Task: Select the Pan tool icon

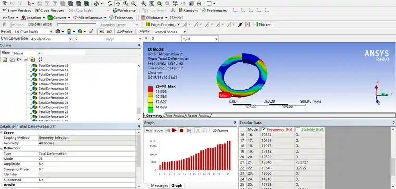Action: 118,4
